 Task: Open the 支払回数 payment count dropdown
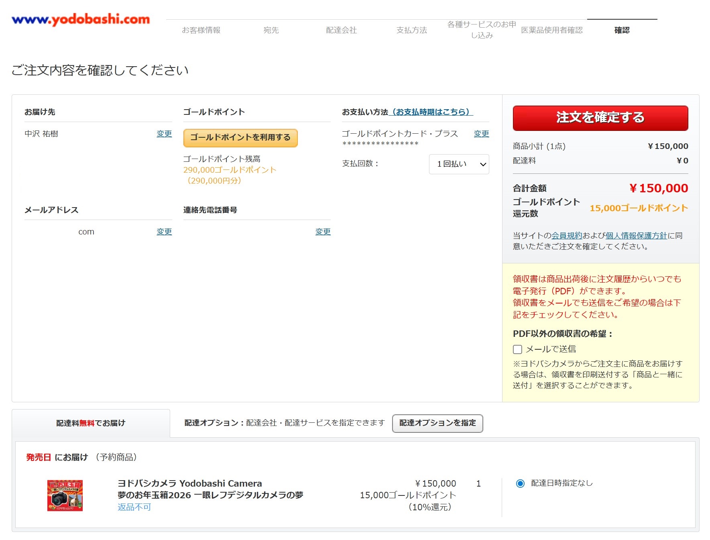(x=459, y=164)
